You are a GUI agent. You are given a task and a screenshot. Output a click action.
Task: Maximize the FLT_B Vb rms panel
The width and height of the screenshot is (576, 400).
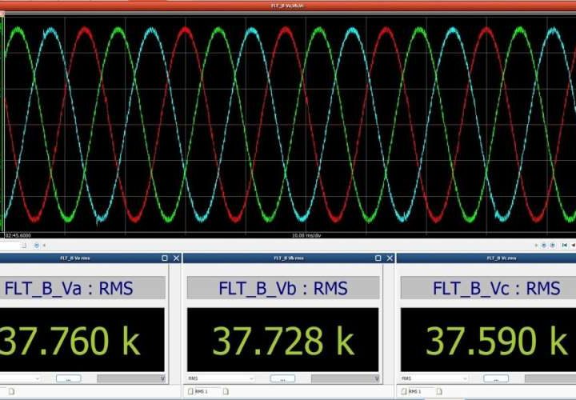[378, 258]
